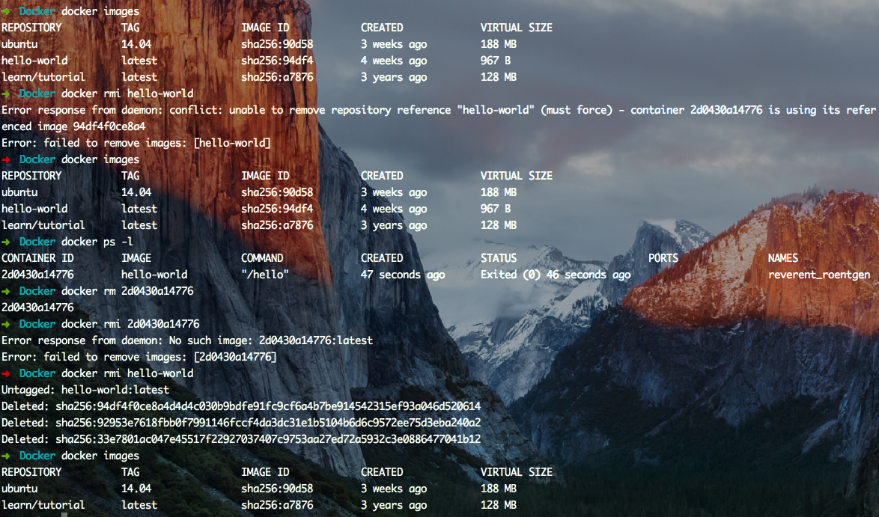The width and height of the screenshot is (879, 517).
Task: Click the COMMAND column header
Action: point(262,258)
